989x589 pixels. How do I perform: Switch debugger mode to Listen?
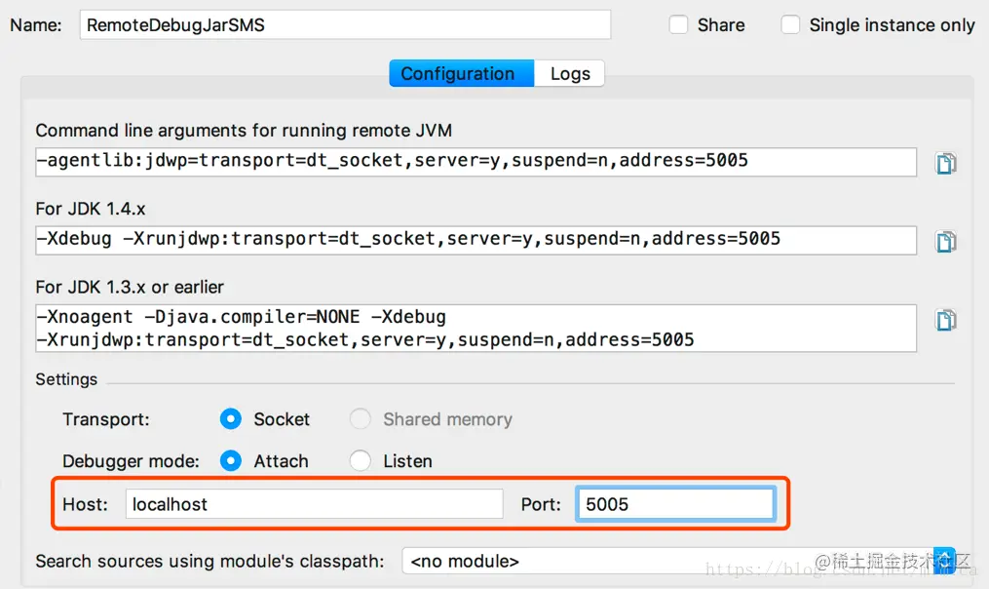(x=361, y=461)
